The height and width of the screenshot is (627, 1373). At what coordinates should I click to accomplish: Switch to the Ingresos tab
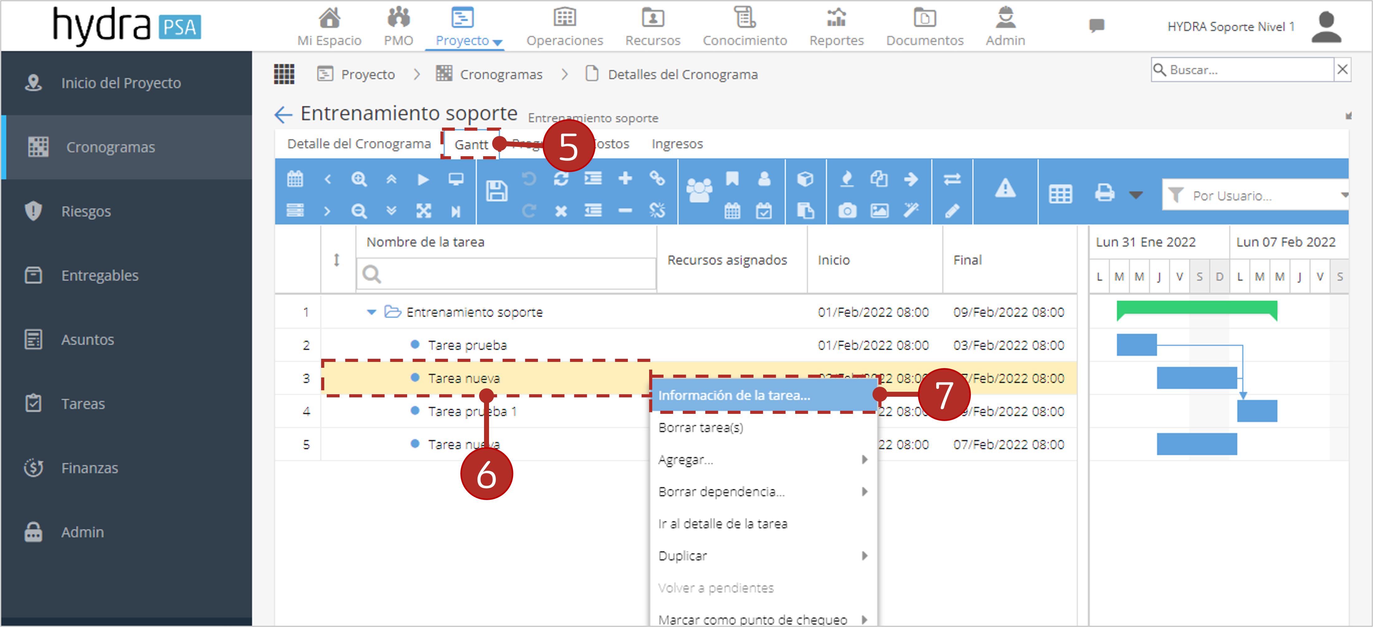coord(677,144)
